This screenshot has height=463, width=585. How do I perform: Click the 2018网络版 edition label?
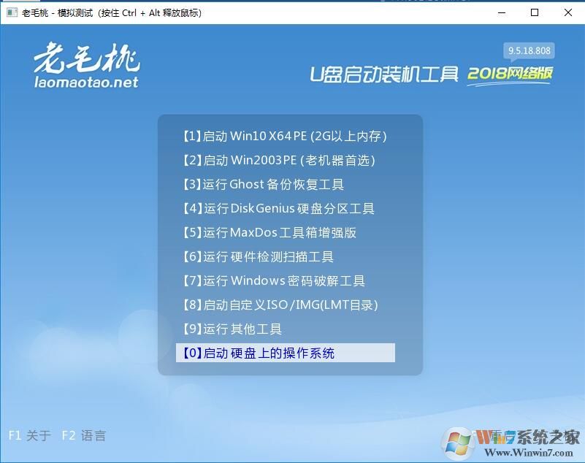[510, 74]
